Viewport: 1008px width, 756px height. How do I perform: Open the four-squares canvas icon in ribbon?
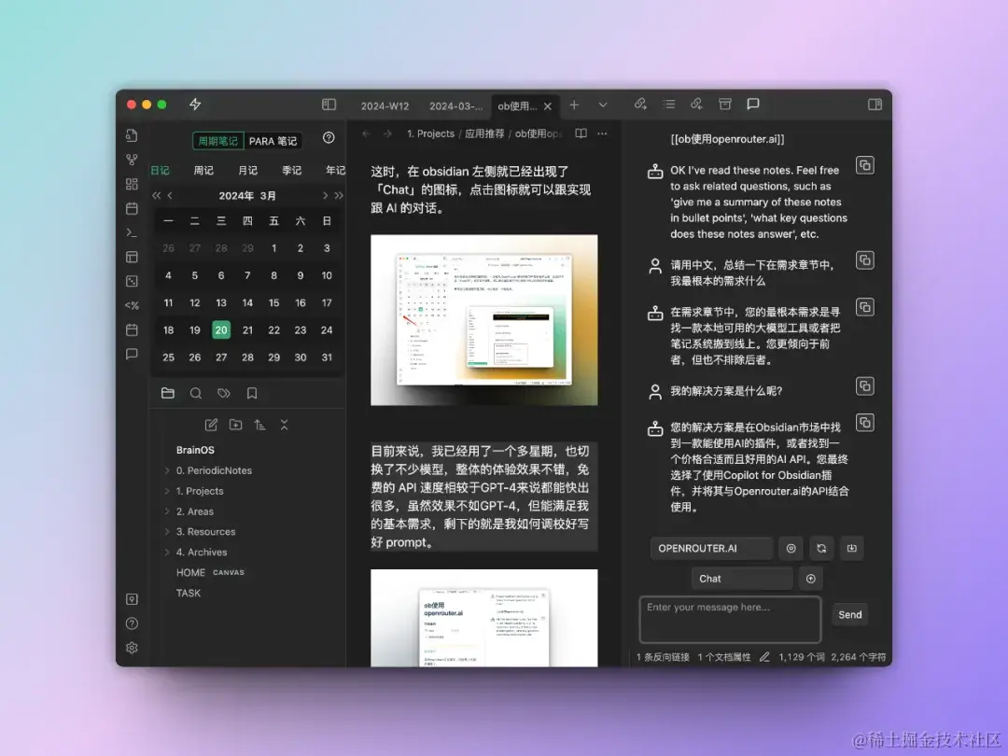(132, 184)
